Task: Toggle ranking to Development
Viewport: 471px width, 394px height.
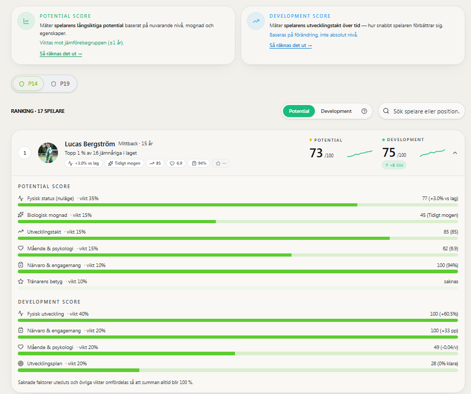Action: pos(336,111)
